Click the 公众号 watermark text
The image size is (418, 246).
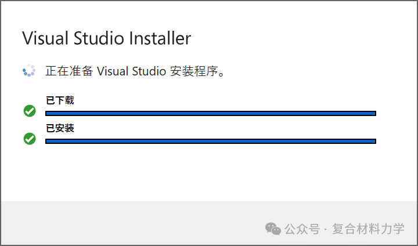pos(302,229)
